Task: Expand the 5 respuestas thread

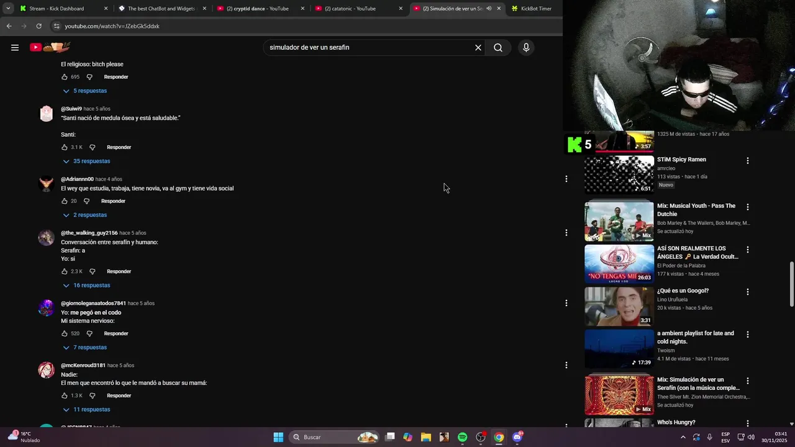Action: 85,91
